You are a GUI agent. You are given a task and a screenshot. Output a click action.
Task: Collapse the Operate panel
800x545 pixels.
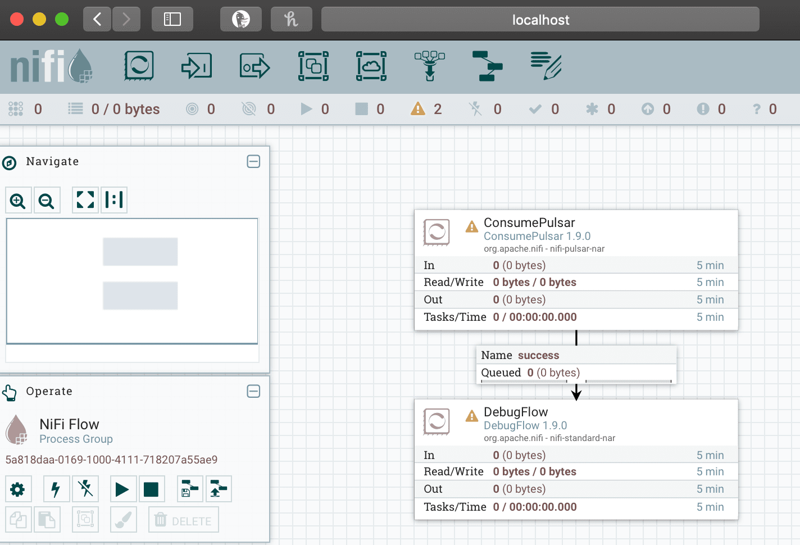click(253, 392)
